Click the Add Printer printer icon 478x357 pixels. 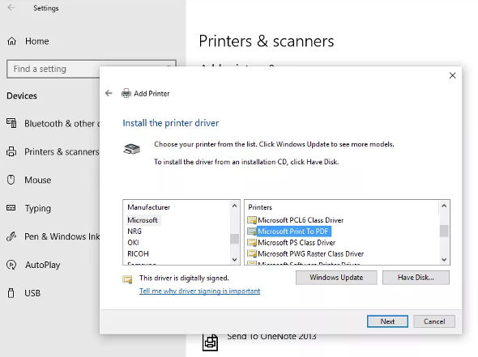click(x=126, y=93)
